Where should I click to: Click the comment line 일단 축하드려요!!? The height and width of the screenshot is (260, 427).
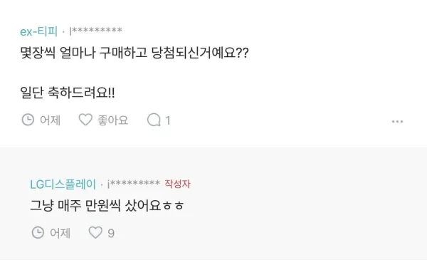(x=68, y=93)
